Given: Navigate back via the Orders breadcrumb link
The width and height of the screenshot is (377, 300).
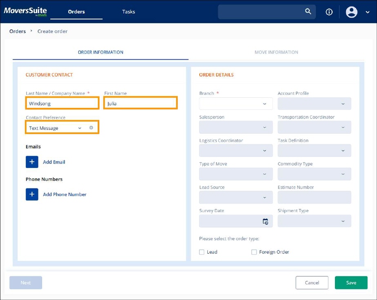Looking at the screenshot, I should (x=18, y=31).
